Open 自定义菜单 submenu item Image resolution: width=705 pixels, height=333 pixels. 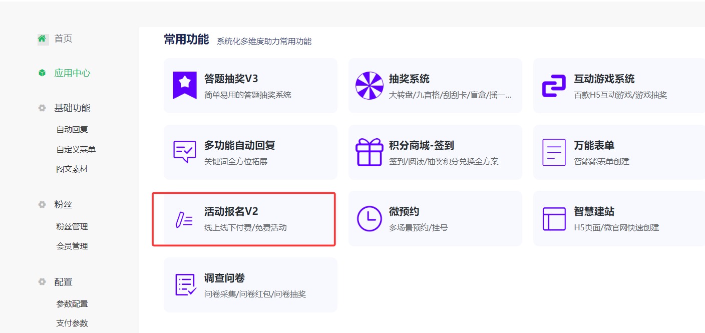tap(76, 149)
